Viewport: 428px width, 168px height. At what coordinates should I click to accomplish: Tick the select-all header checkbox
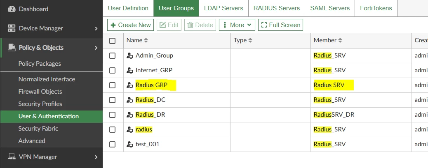coord(112,41)
